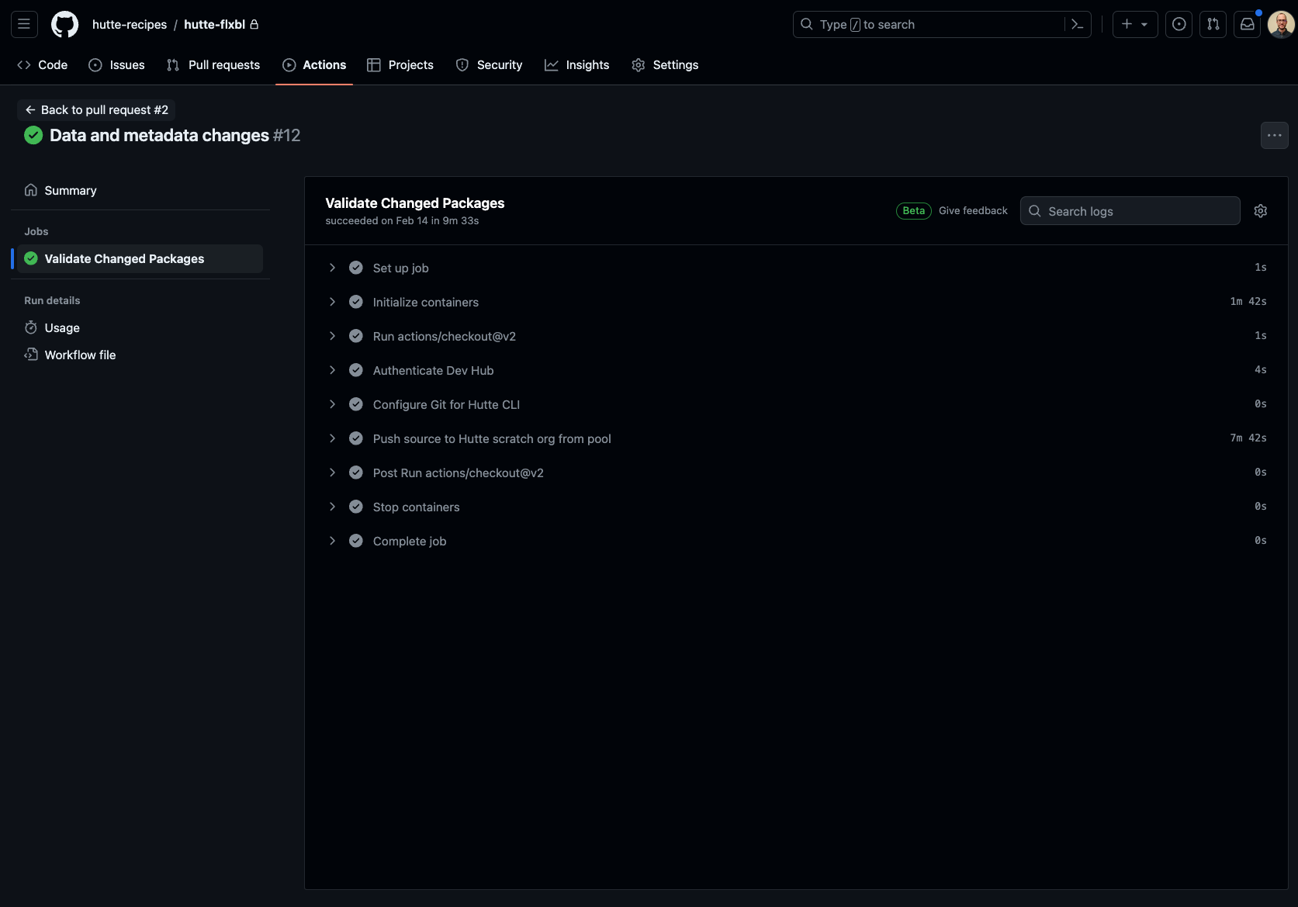1298x907 pixels.
Task: Open the command palette icon
Action: [x=1077, y=24]
